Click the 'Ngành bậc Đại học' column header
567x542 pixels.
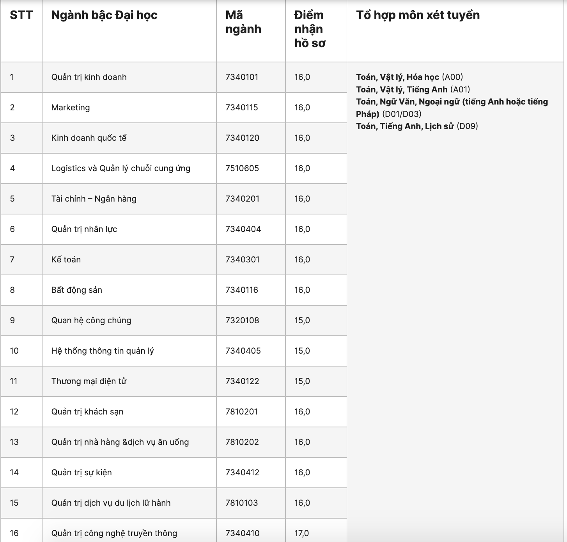(x=105, y=15)
